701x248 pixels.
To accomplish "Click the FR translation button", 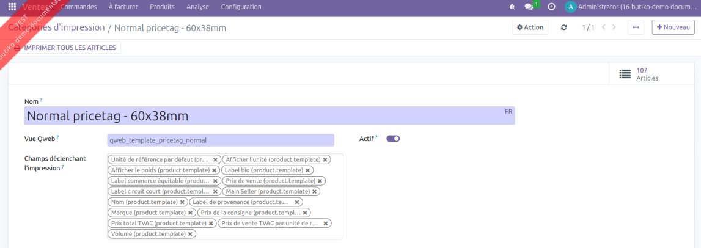I will click(x=508, y=112).
